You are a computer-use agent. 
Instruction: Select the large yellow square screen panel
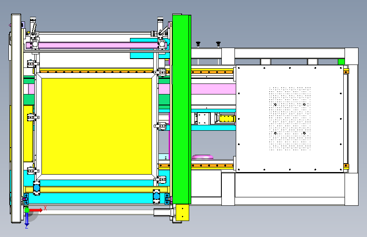click(97, 126)
